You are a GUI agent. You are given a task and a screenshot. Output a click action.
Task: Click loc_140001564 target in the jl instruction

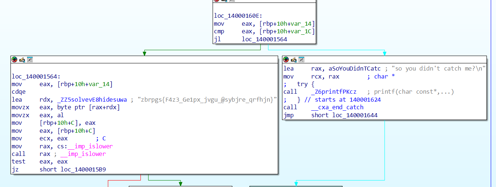click(264, 39)
